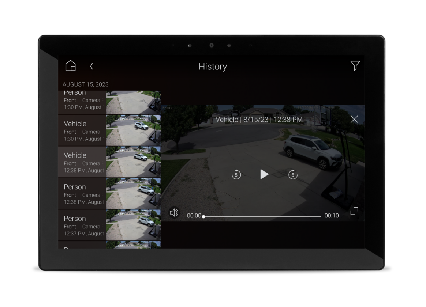Click the 00:10 duration timestamp
This screenshot has width=426, height=307.
[331, 215]
